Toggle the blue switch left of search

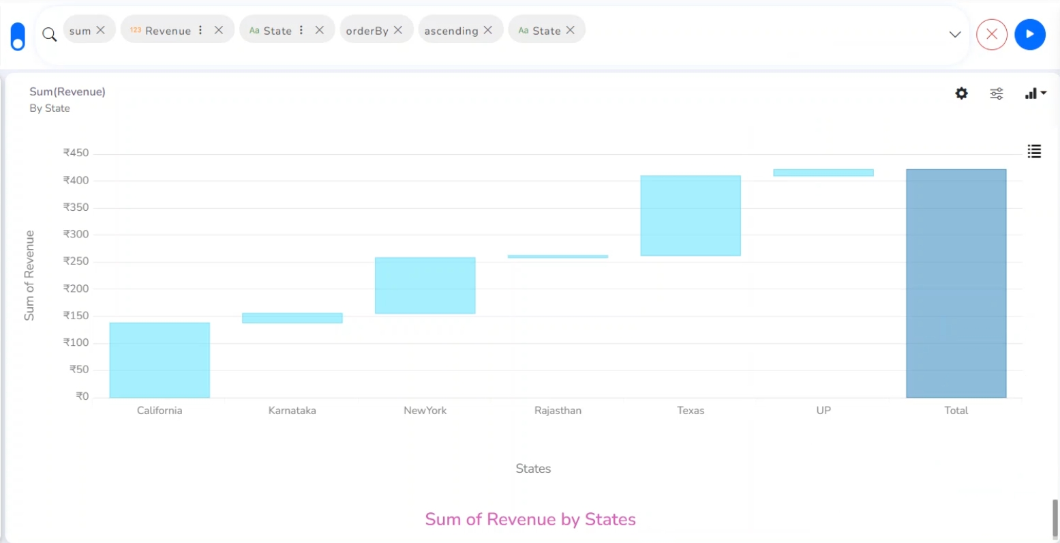(18, 36)
